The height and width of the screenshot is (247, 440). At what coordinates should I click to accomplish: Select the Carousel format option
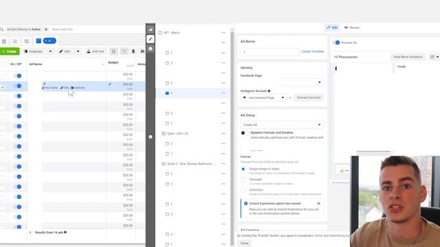pos(243,180)
